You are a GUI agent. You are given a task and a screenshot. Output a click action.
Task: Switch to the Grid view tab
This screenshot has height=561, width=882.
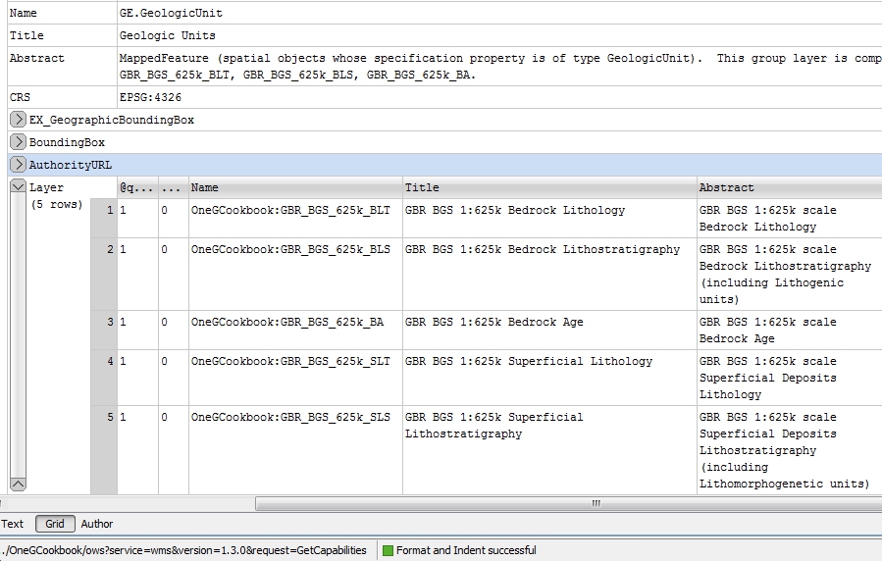(x=55, y=524)
